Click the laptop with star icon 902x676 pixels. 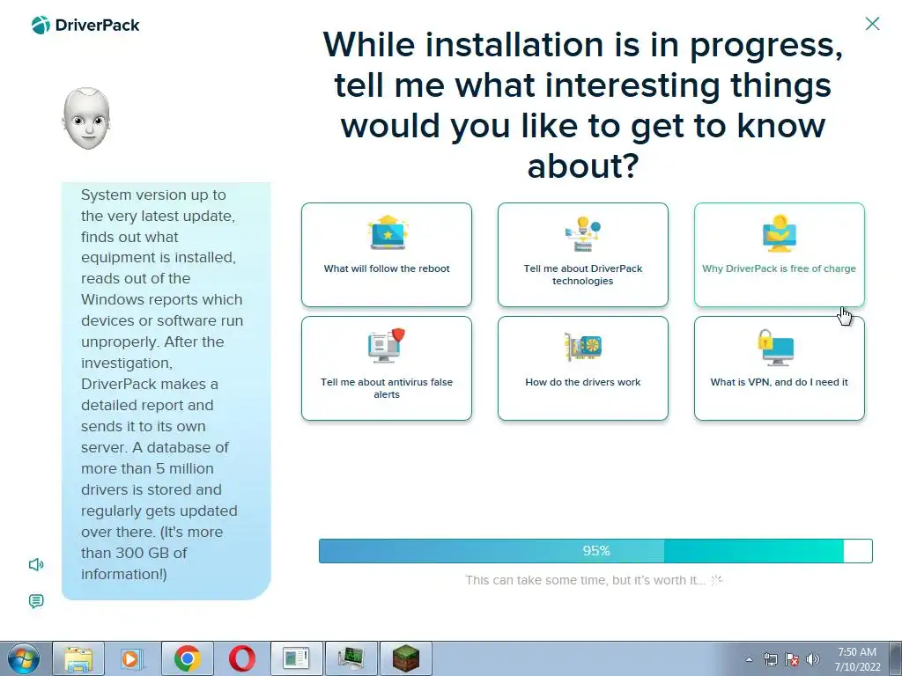388,232
